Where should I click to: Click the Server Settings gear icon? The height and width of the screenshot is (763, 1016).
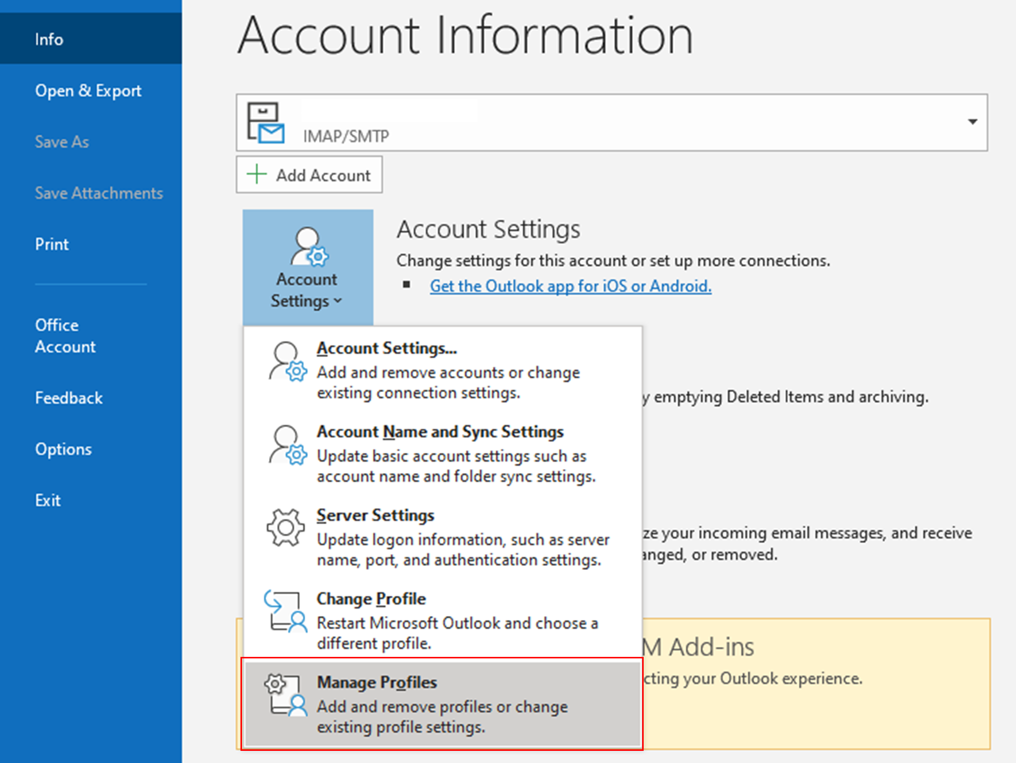(x=285, y=528)
